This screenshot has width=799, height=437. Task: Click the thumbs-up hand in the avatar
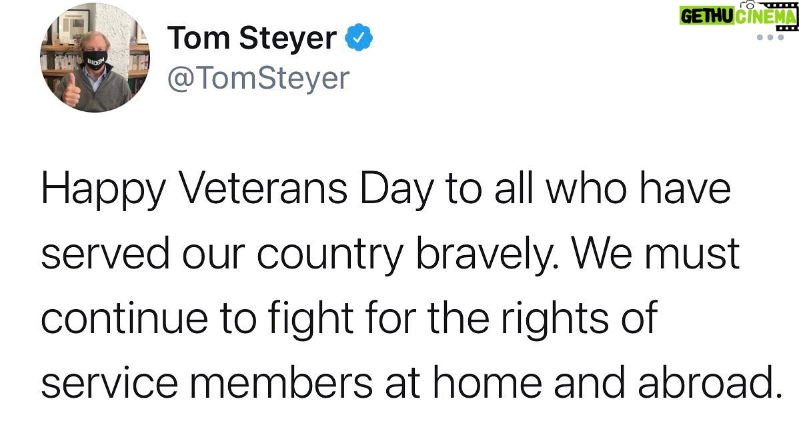tap(70, 91)
